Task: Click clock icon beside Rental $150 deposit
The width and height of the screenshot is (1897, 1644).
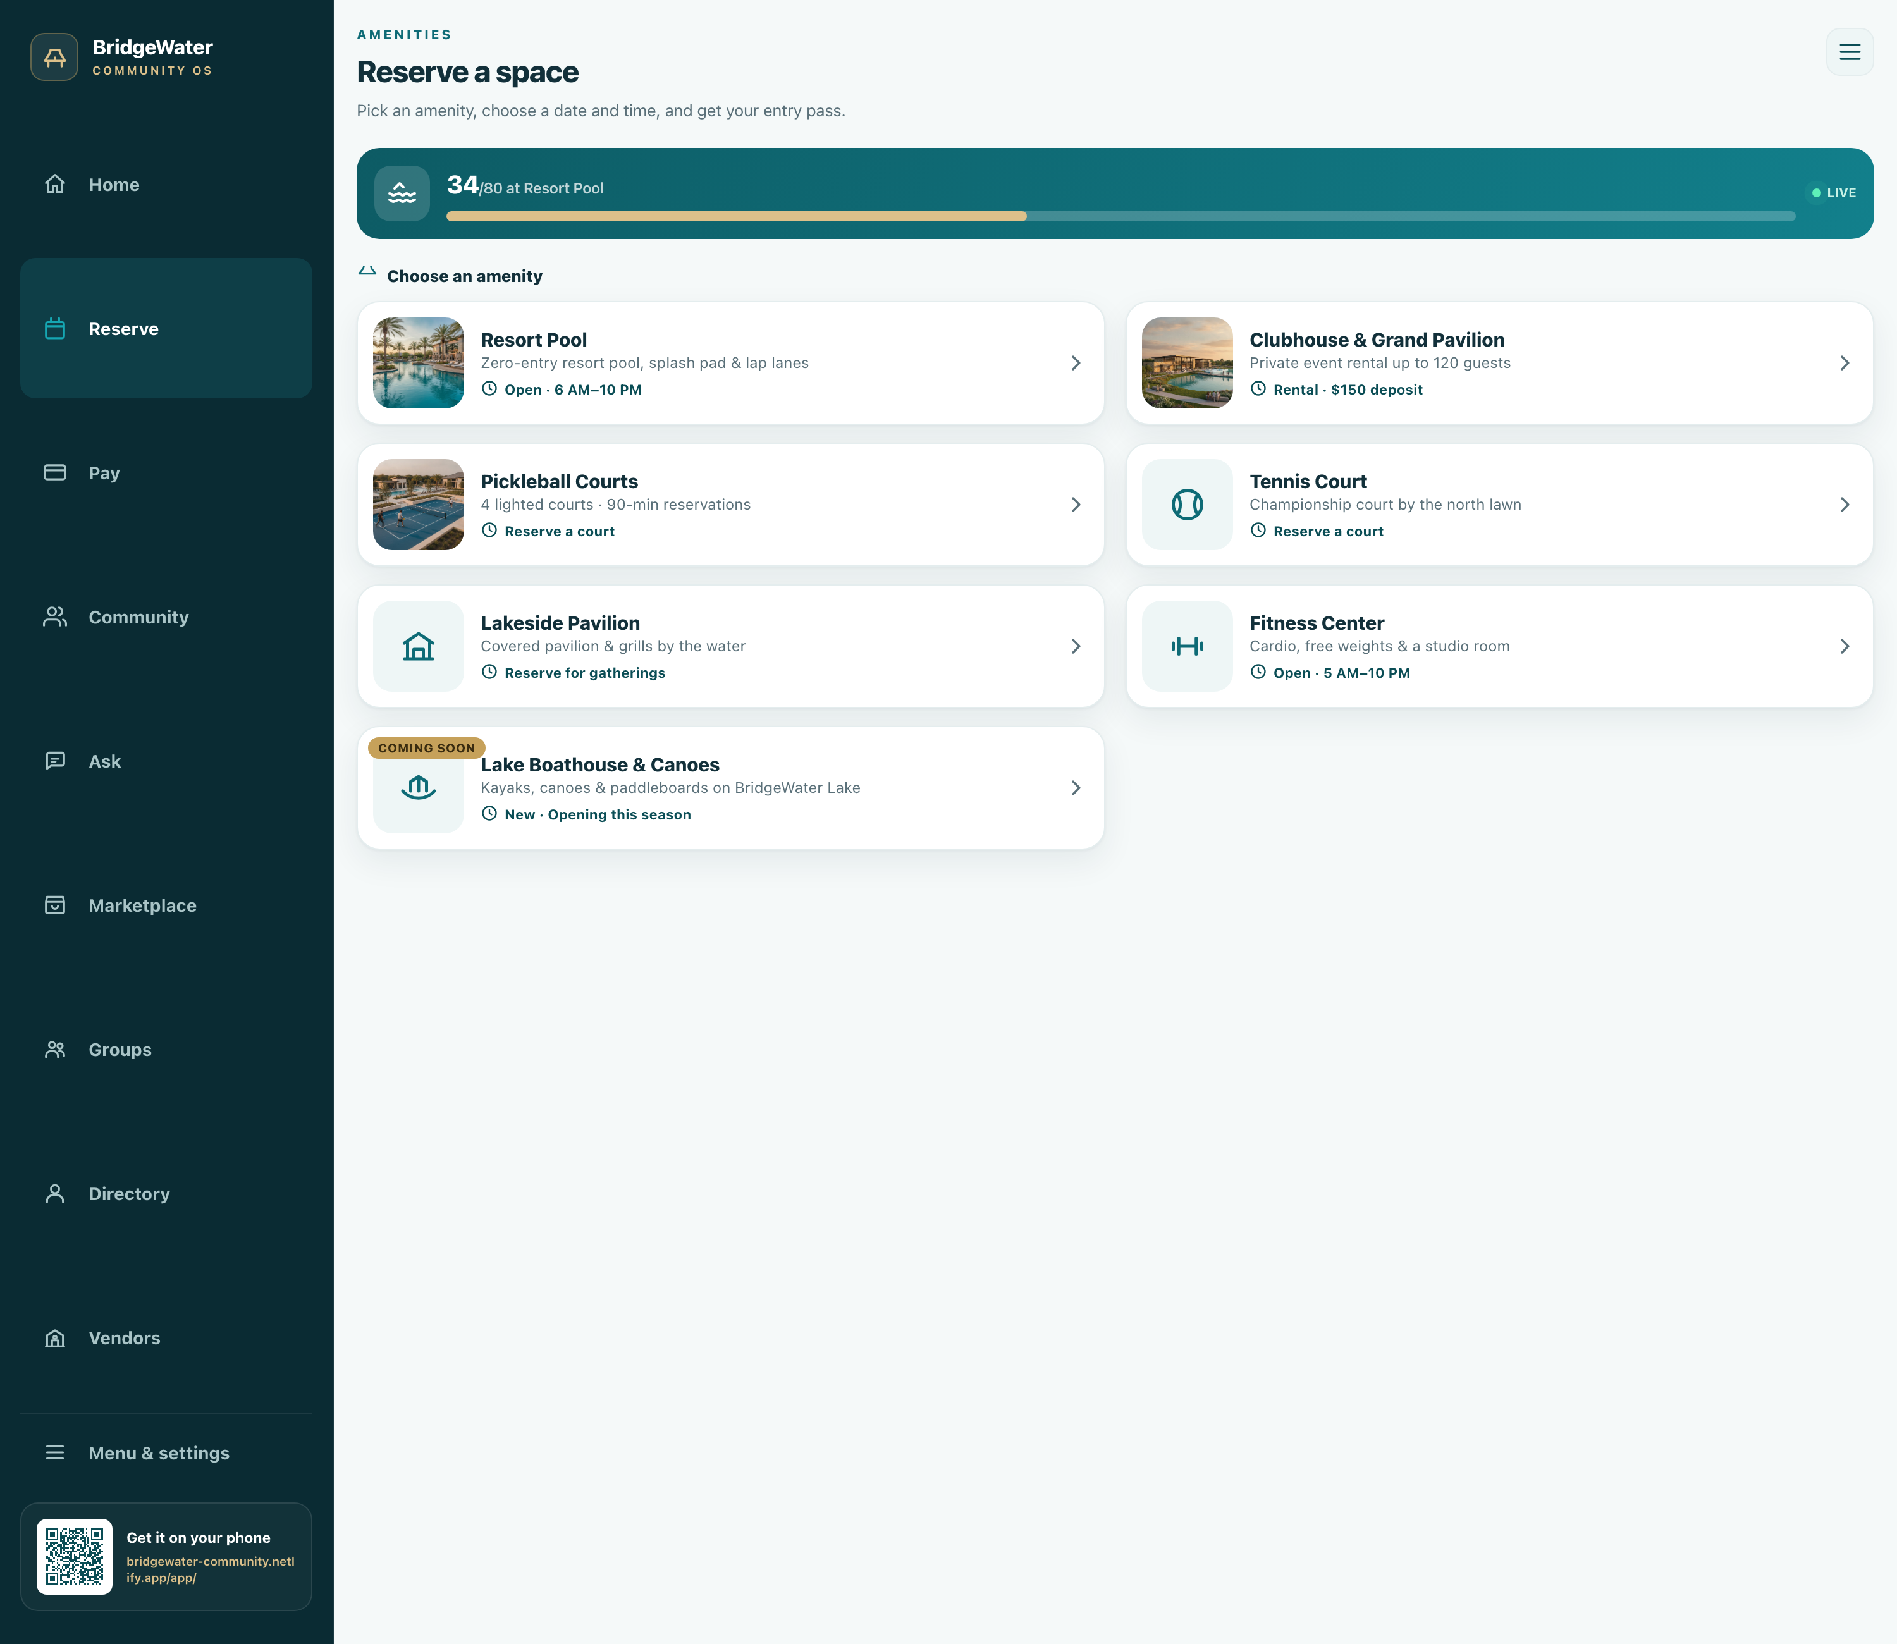Action: coord(1258,389)
